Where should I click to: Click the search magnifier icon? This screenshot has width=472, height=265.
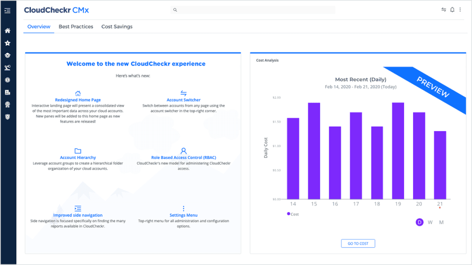(175, 10)
